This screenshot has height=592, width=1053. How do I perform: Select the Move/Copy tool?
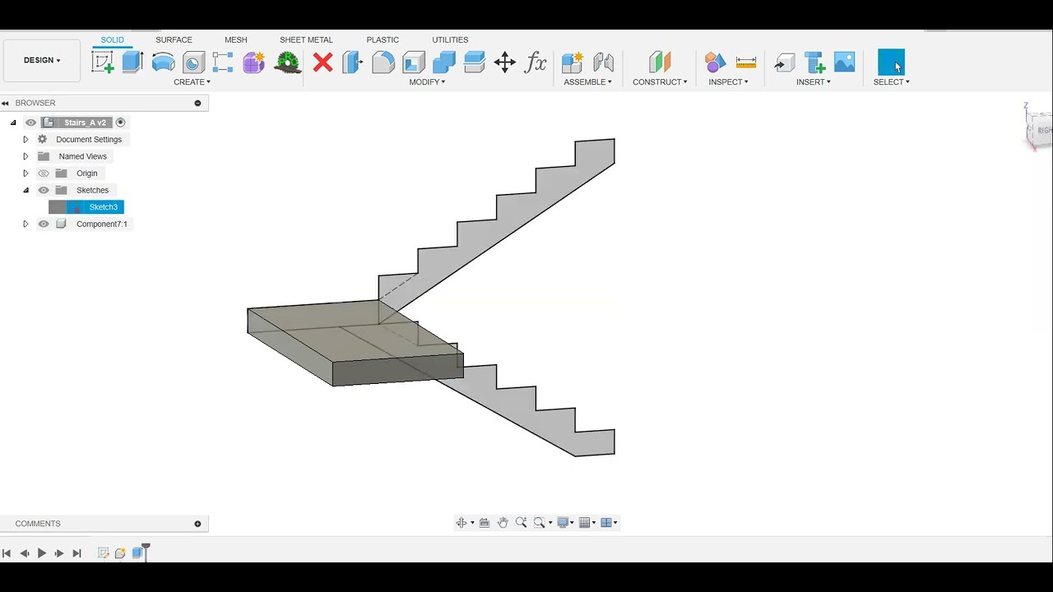[505, 62]
